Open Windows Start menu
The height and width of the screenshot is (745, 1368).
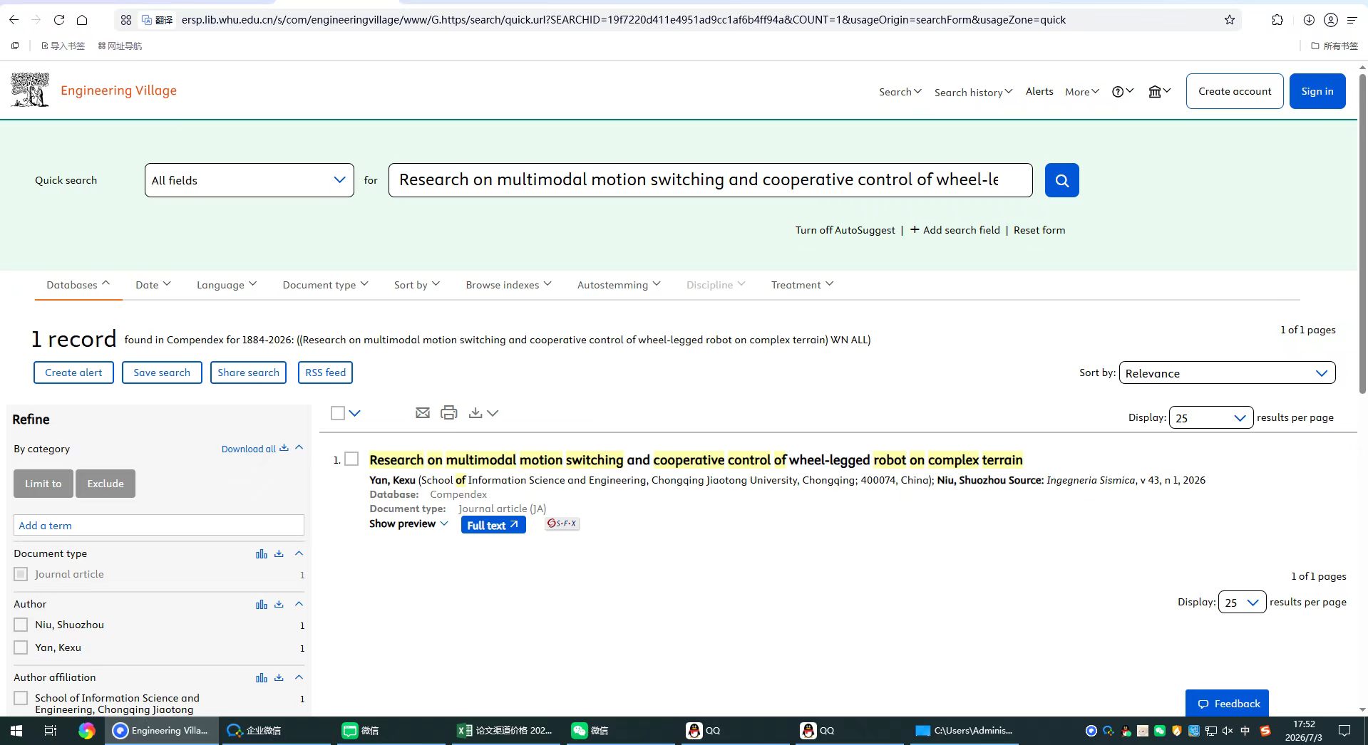click(x=16, y=730)
